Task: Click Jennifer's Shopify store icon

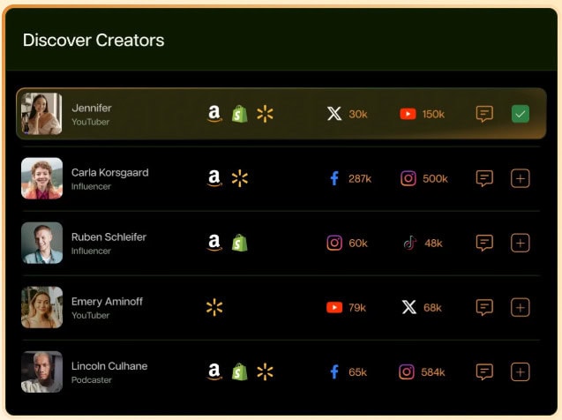Action: tap(239, 114)
